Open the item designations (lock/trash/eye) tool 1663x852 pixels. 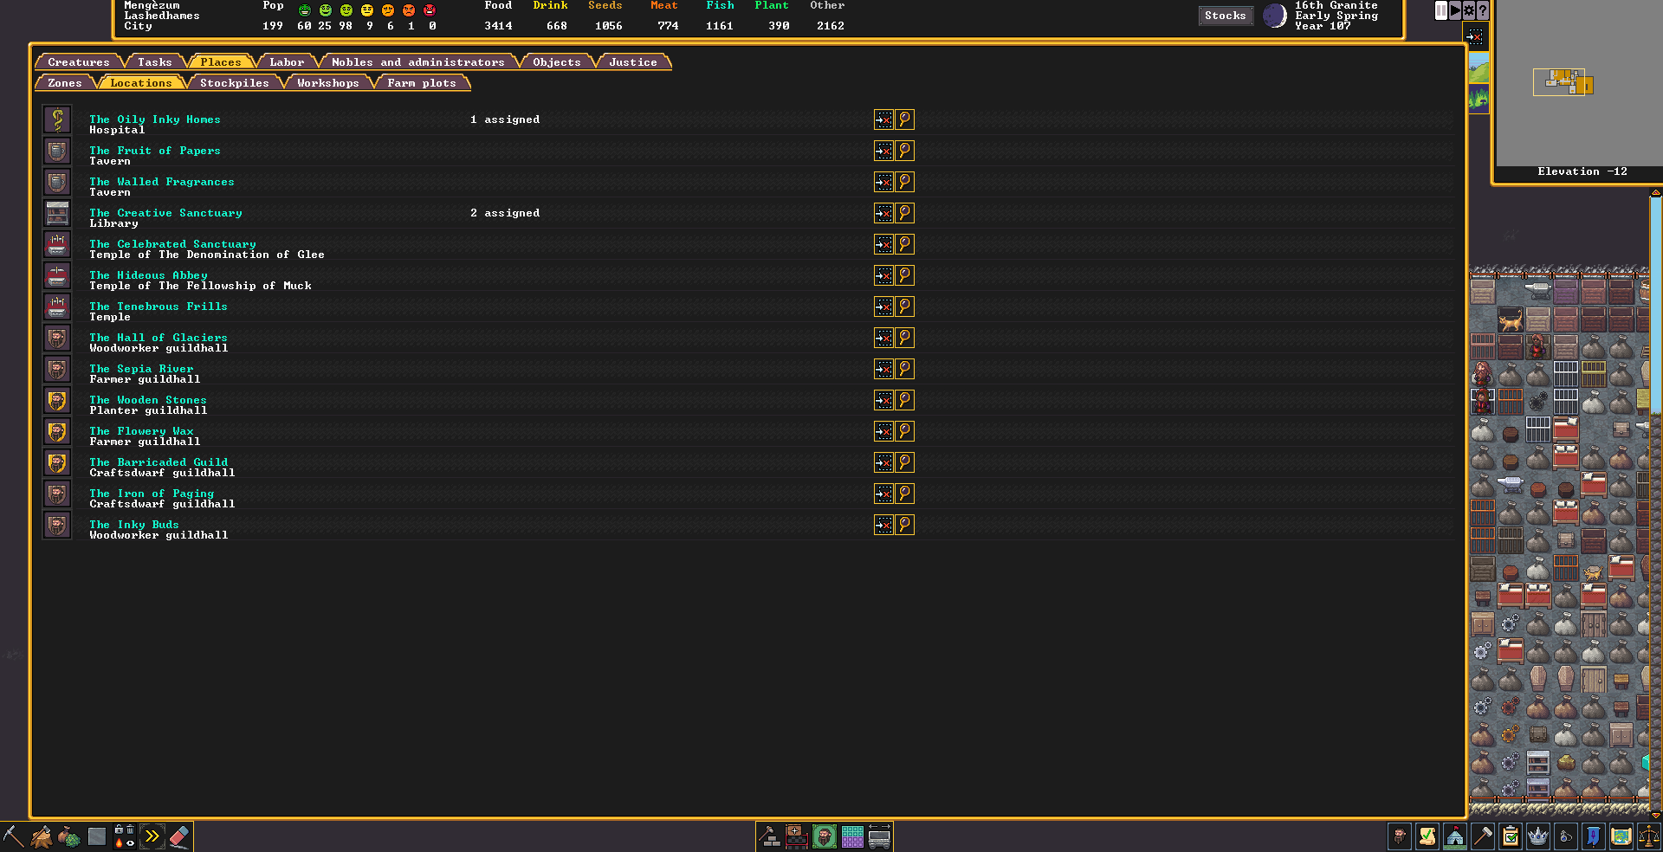[x=124, y=836]
